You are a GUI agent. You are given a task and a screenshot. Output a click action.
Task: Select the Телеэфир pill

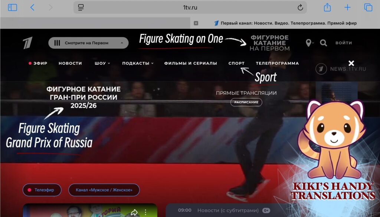coord(42,190)
